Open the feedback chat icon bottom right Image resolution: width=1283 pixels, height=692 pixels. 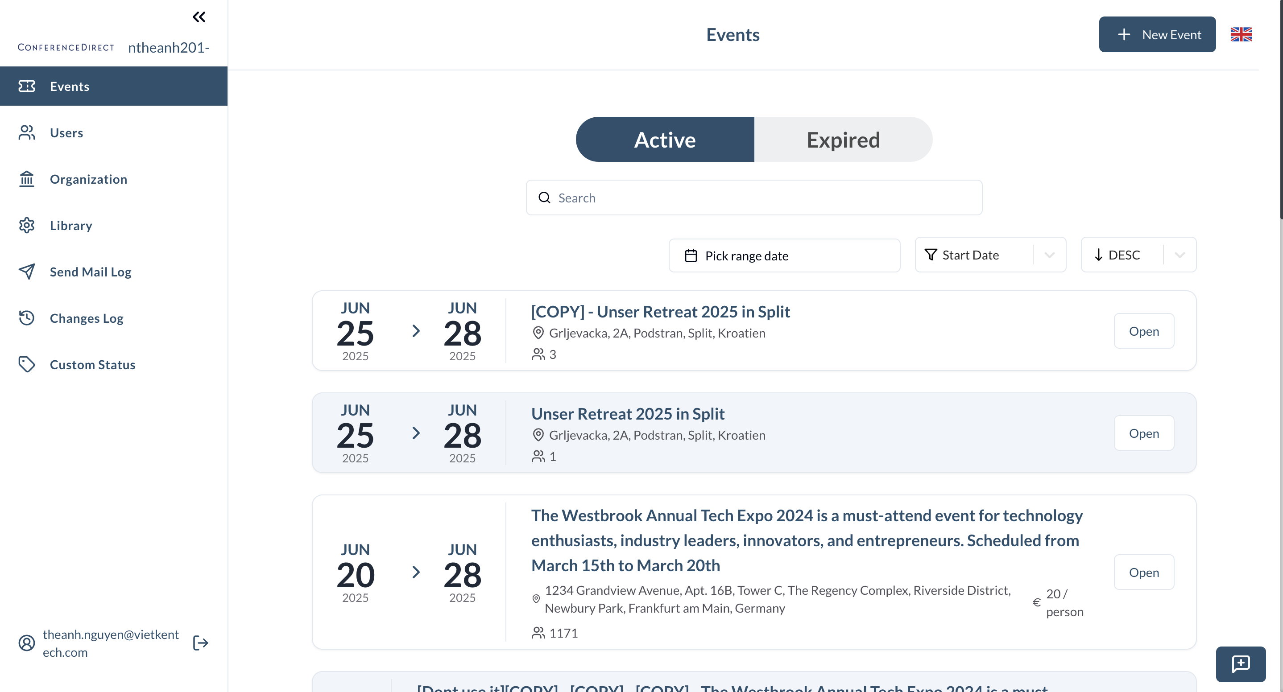point(1241,664)
